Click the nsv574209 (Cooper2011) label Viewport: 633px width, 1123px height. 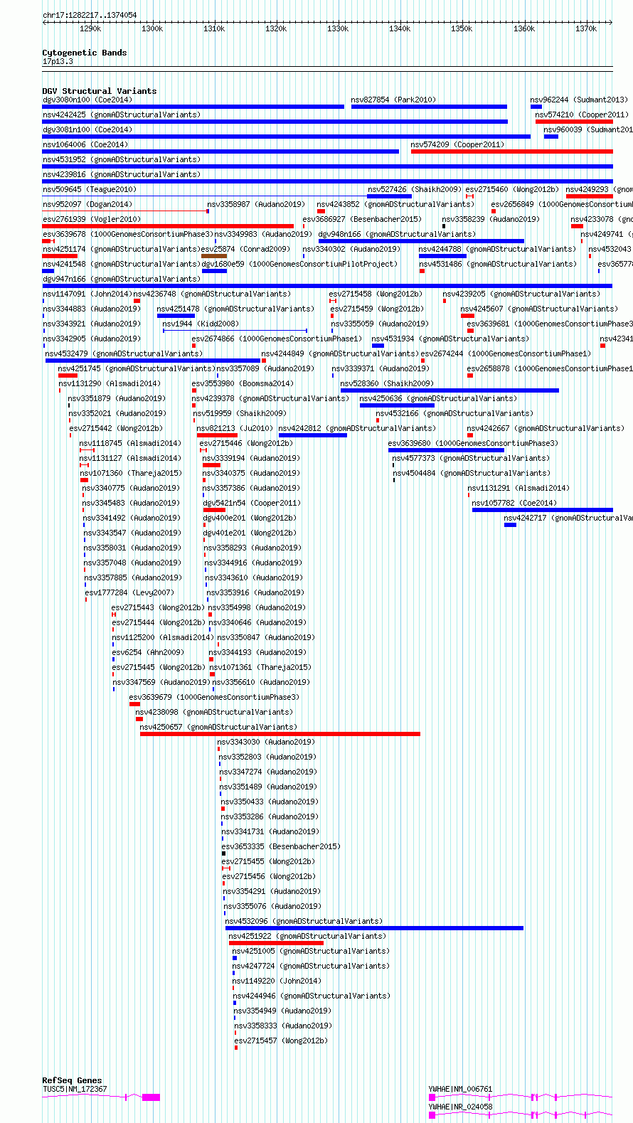point(457,144)
